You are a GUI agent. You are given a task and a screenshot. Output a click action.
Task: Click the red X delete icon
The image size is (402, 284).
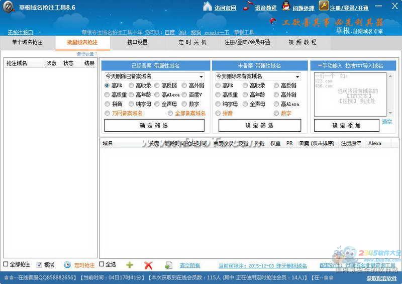tap(148, 265)
